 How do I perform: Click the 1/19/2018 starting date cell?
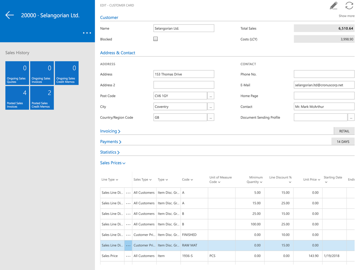(x=334, y=256)
